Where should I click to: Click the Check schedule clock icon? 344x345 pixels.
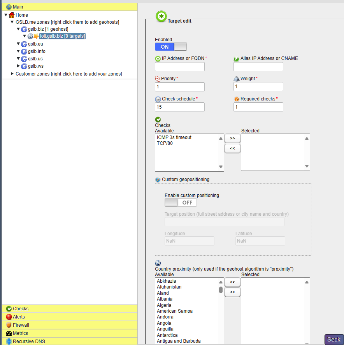[x=158, y=99]
